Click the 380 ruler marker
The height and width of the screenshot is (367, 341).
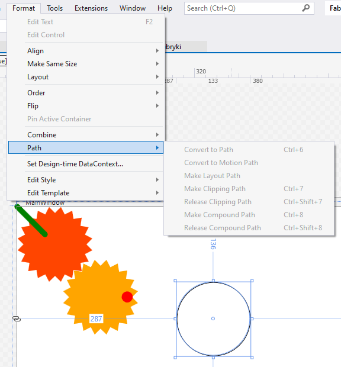(258, 81)
